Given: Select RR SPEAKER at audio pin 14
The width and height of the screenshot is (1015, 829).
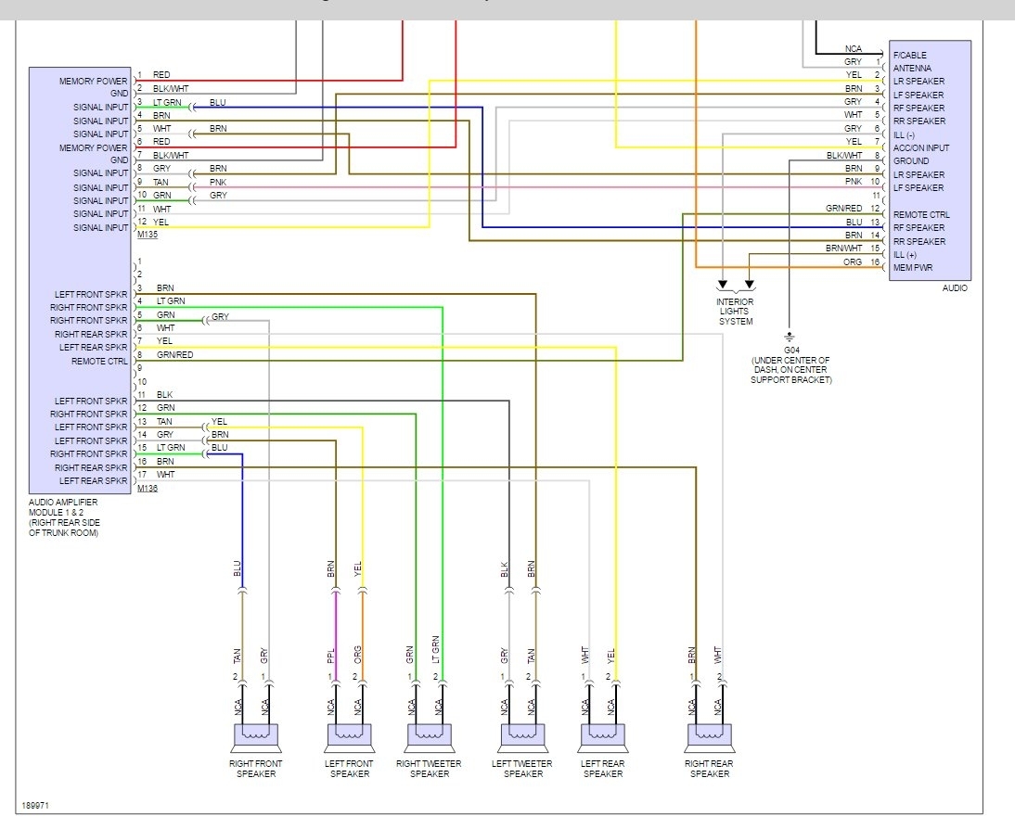Looking at the screenshot, I should [919, 241].
